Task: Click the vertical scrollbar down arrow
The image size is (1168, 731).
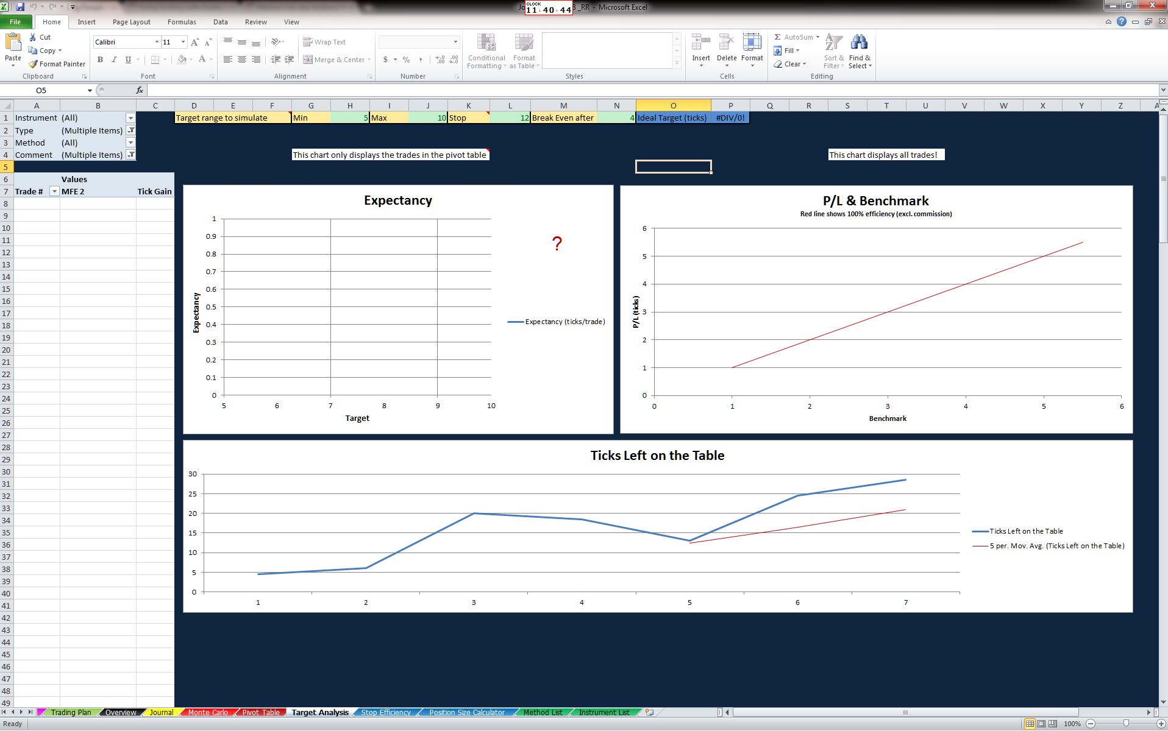Action: (x=1163, y=702)
